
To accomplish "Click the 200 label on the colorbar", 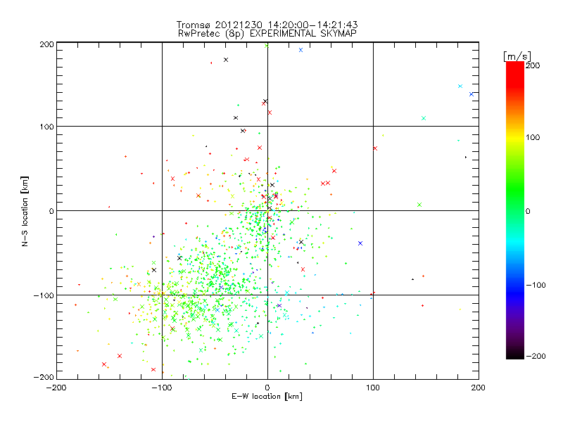I will click(533, 65).
